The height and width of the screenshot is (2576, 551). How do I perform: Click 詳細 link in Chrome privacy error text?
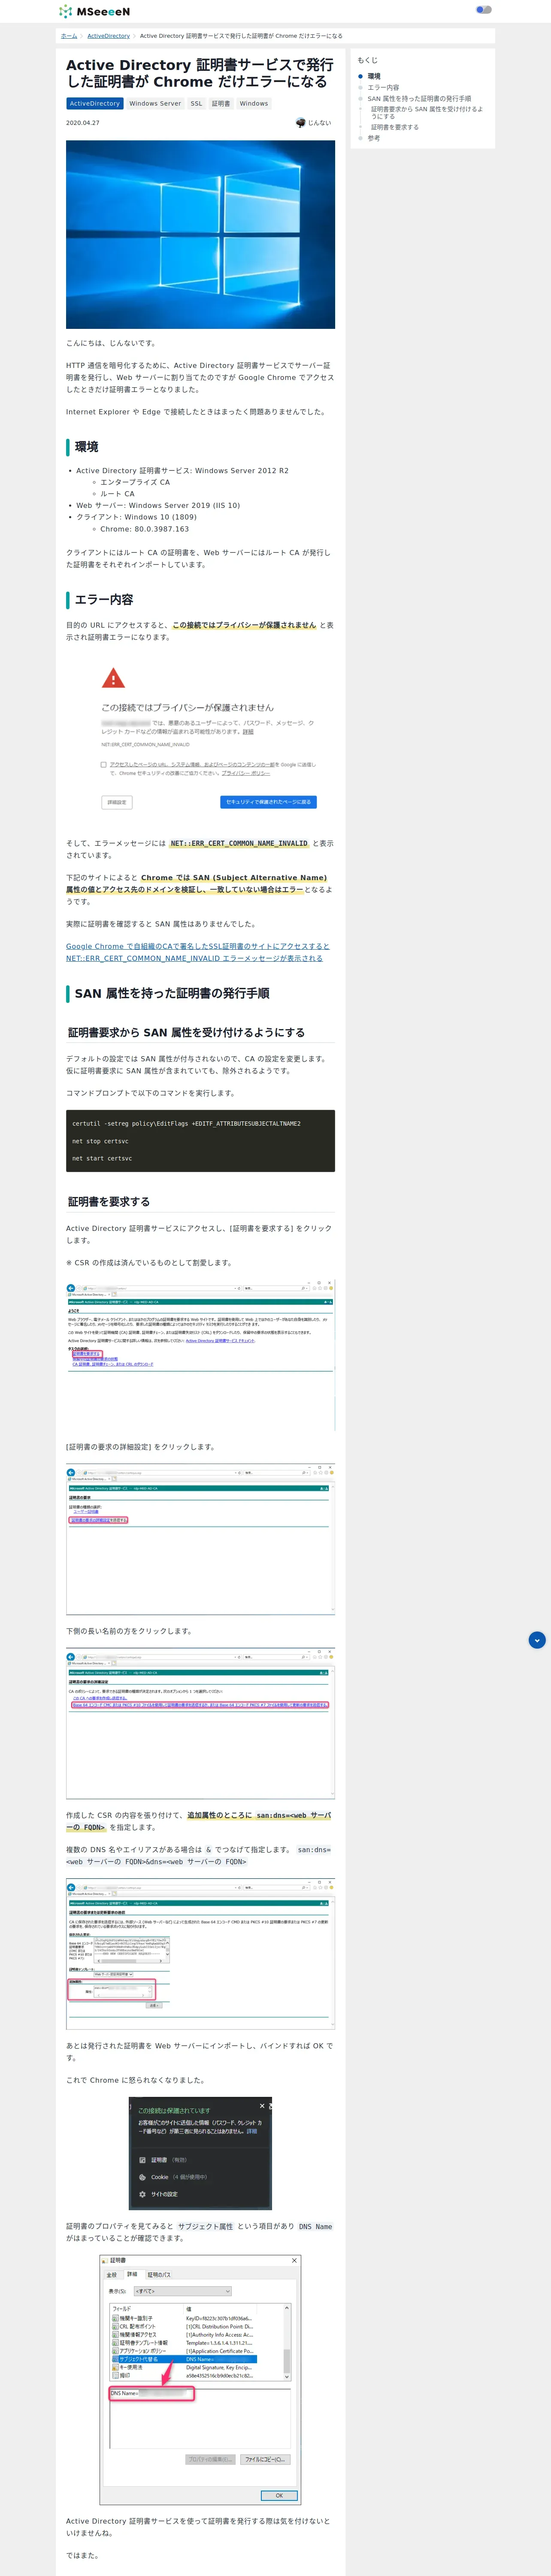[248, 731]
